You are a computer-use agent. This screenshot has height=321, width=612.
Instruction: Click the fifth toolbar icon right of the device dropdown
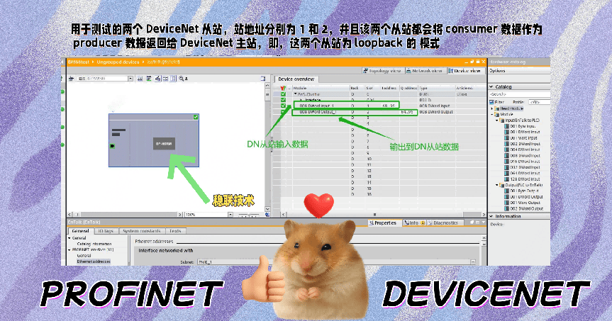[173, 79]
